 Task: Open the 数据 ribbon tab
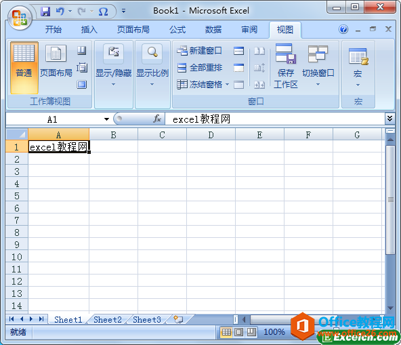213,29
